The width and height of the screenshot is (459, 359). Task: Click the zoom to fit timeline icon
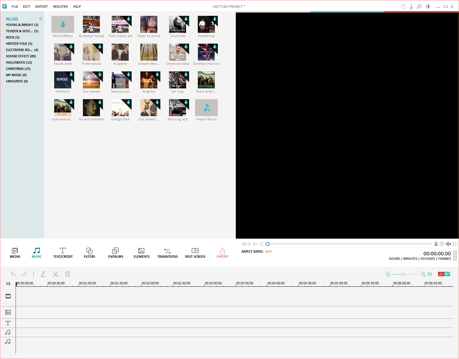pos(430,274)
